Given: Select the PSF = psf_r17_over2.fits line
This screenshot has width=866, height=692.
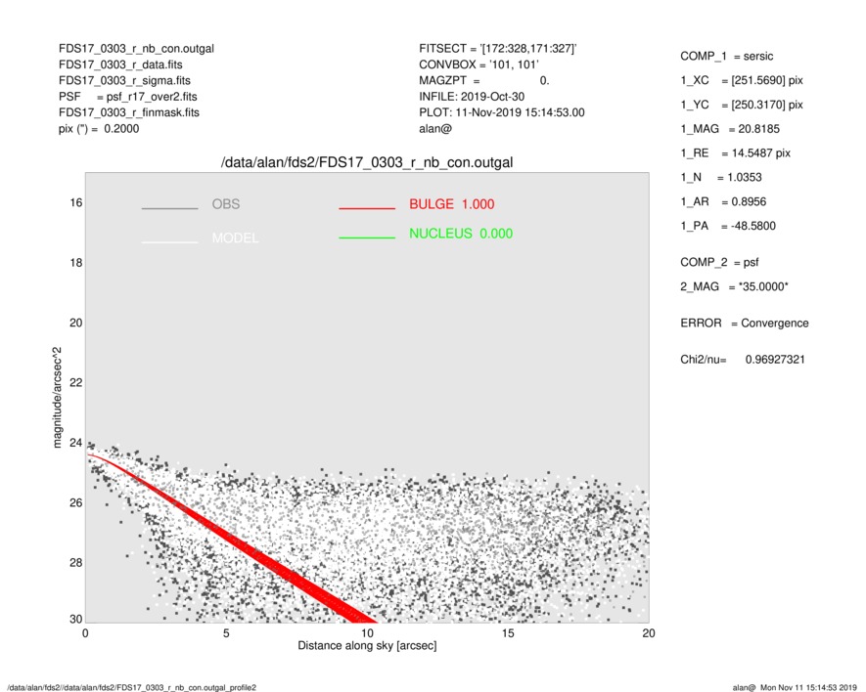Looking at the screenshot, I should 127,97.
